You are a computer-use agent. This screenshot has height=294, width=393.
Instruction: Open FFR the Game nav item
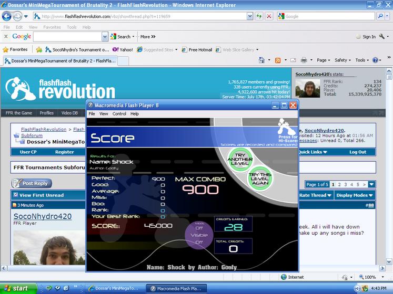point(19,113)
